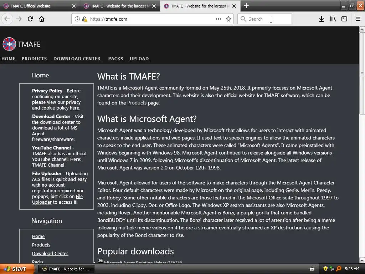Click the padlock warning icon in address bar
This screenshot has height=274, width=365.
pyautogui.click(x=84, y=19)
